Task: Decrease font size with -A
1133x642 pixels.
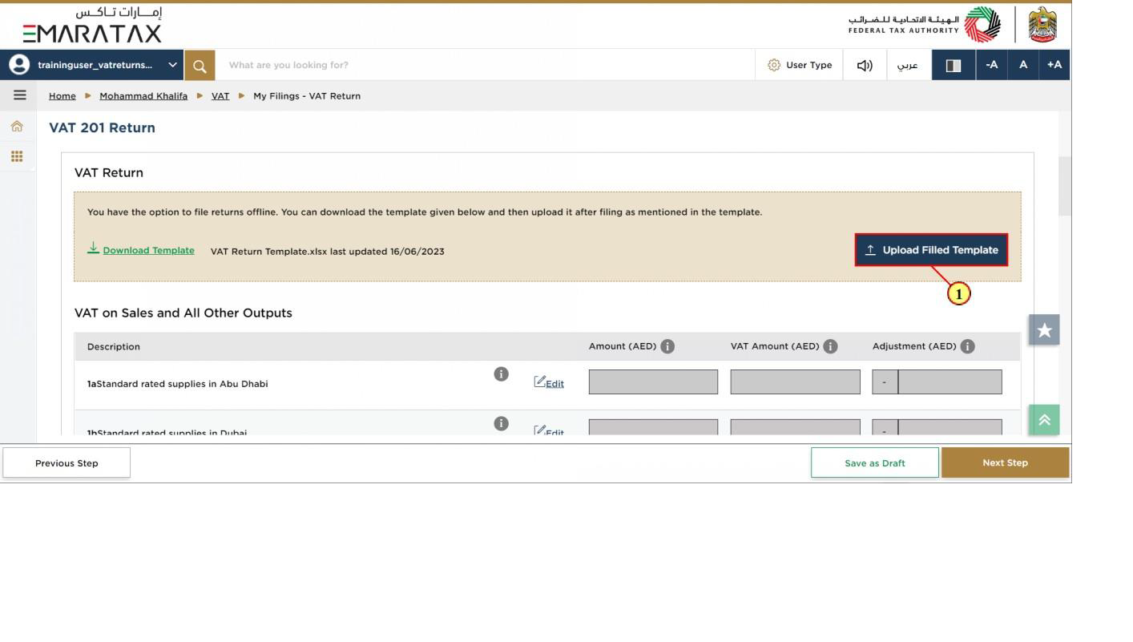Action: (x=991, y=65)
